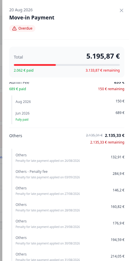Viewport: 129px width, 261px height.
Task: Click the 689 € paid label
Action: (x=18, y=89)
